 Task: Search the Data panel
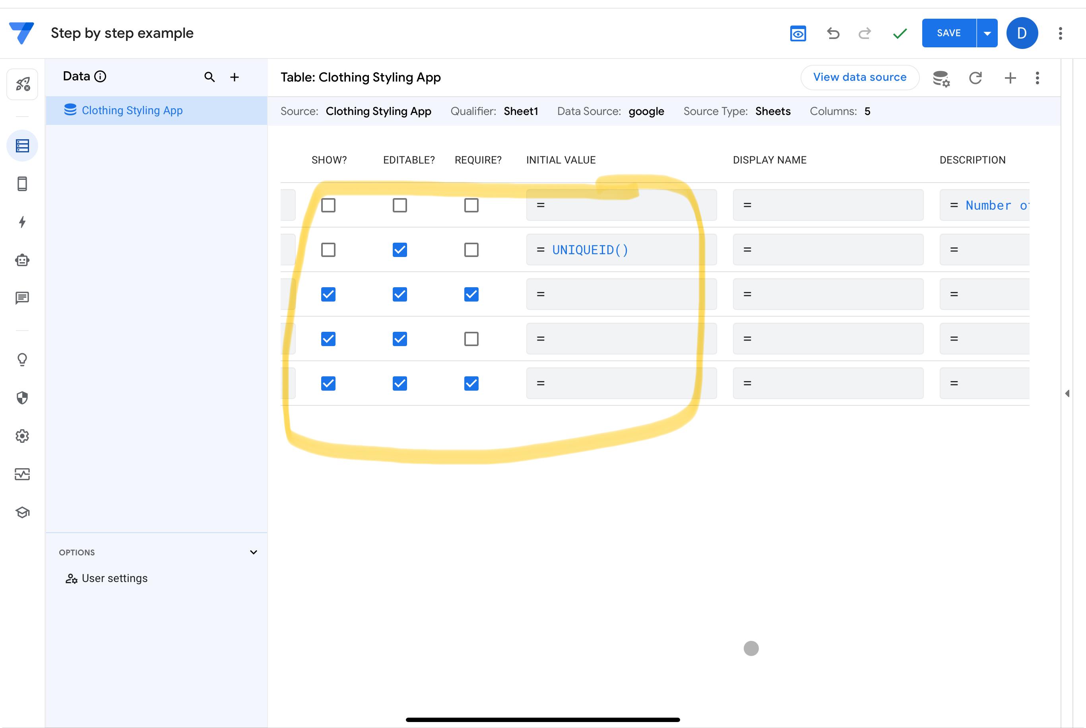click(x=209, y=77)
